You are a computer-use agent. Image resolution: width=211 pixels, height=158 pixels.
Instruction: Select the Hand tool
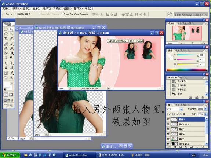(x=6, y=78)
